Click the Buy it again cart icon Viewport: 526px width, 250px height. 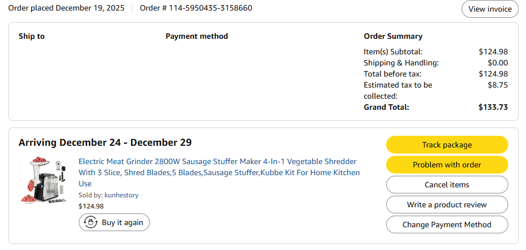click(90, 222)
